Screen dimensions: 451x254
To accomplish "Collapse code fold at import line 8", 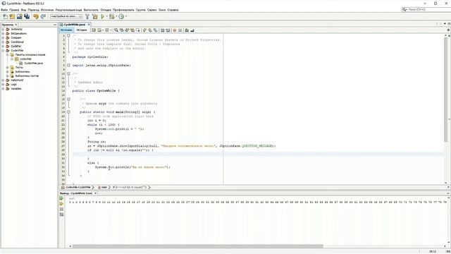I will point(68,66).
